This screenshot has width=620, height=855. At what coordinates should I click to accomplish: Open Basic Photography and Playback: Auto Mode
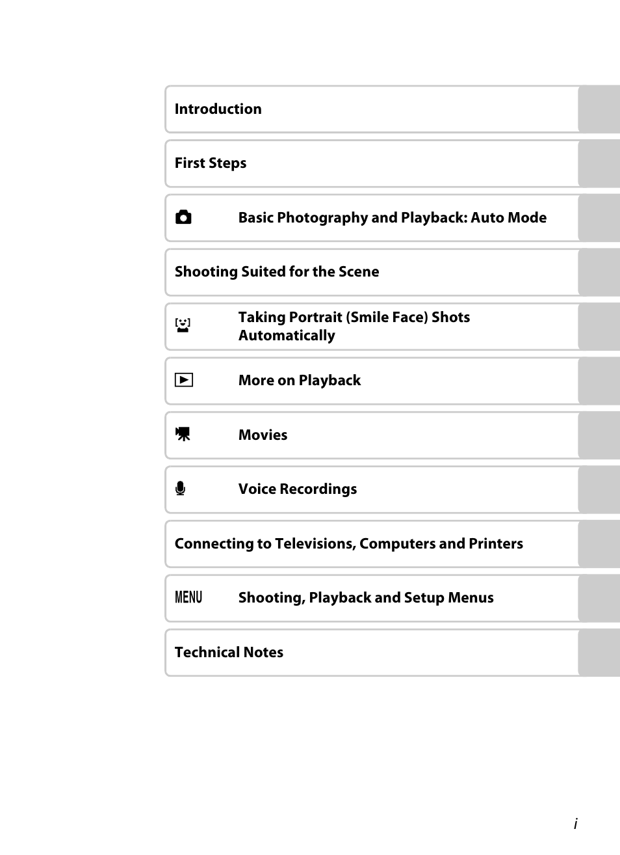(x=392, y=218)
